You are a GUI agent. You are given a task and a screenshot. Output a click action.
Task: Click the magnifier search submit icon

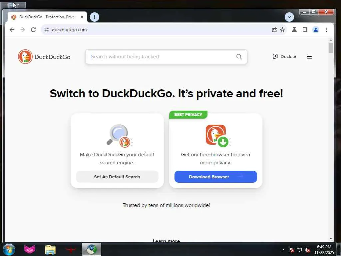[x=239, y=57]
